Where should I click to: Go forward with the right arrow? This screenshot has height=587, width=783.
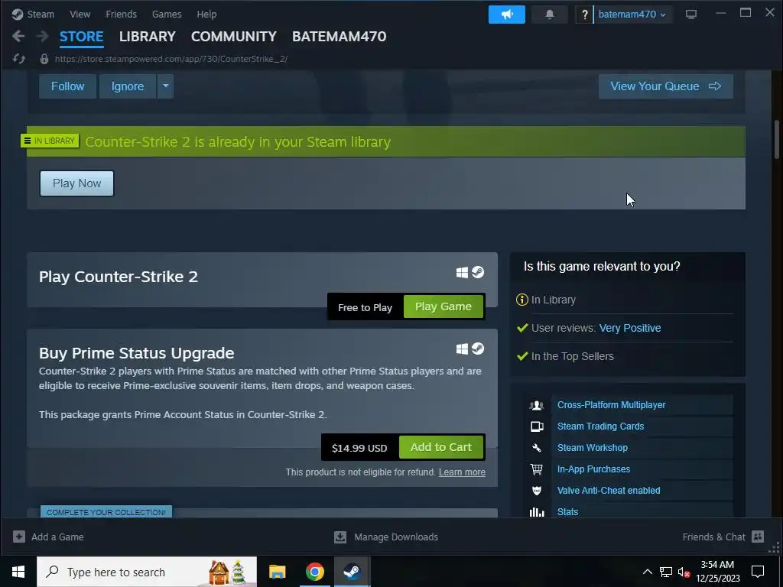pos(43,36)
